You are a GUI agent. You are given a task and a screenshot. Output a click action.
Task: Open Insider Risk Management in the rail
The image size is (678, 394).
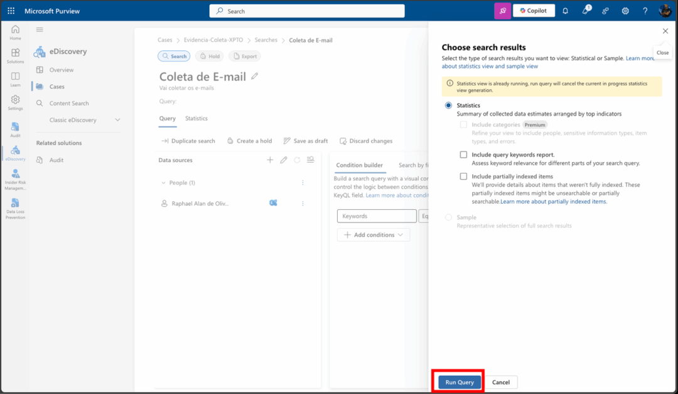pos(15,180)
